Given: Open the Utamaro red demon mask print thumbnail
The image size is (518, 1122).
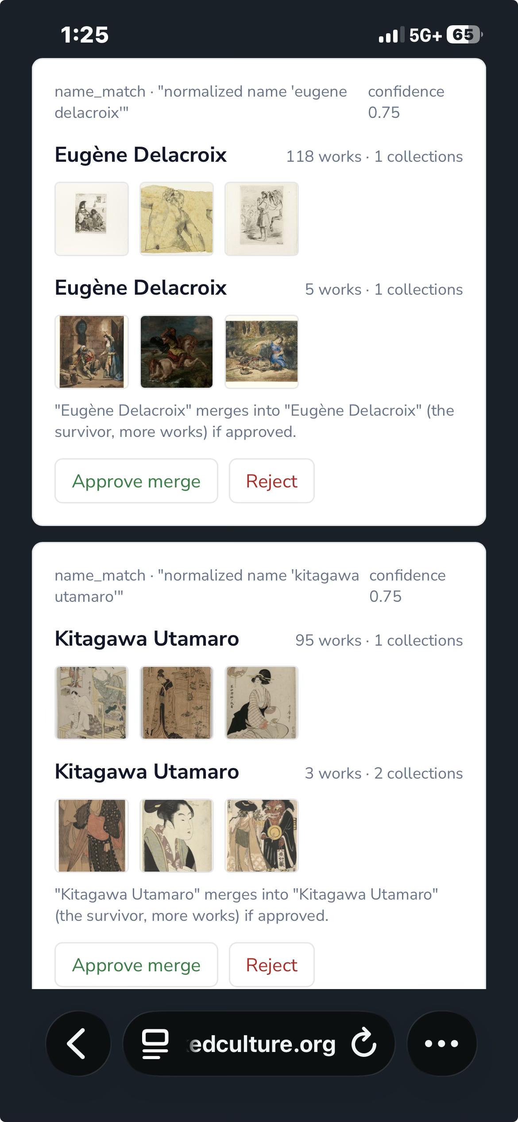Looking at the screenshot, I should [x=262, y=836].
